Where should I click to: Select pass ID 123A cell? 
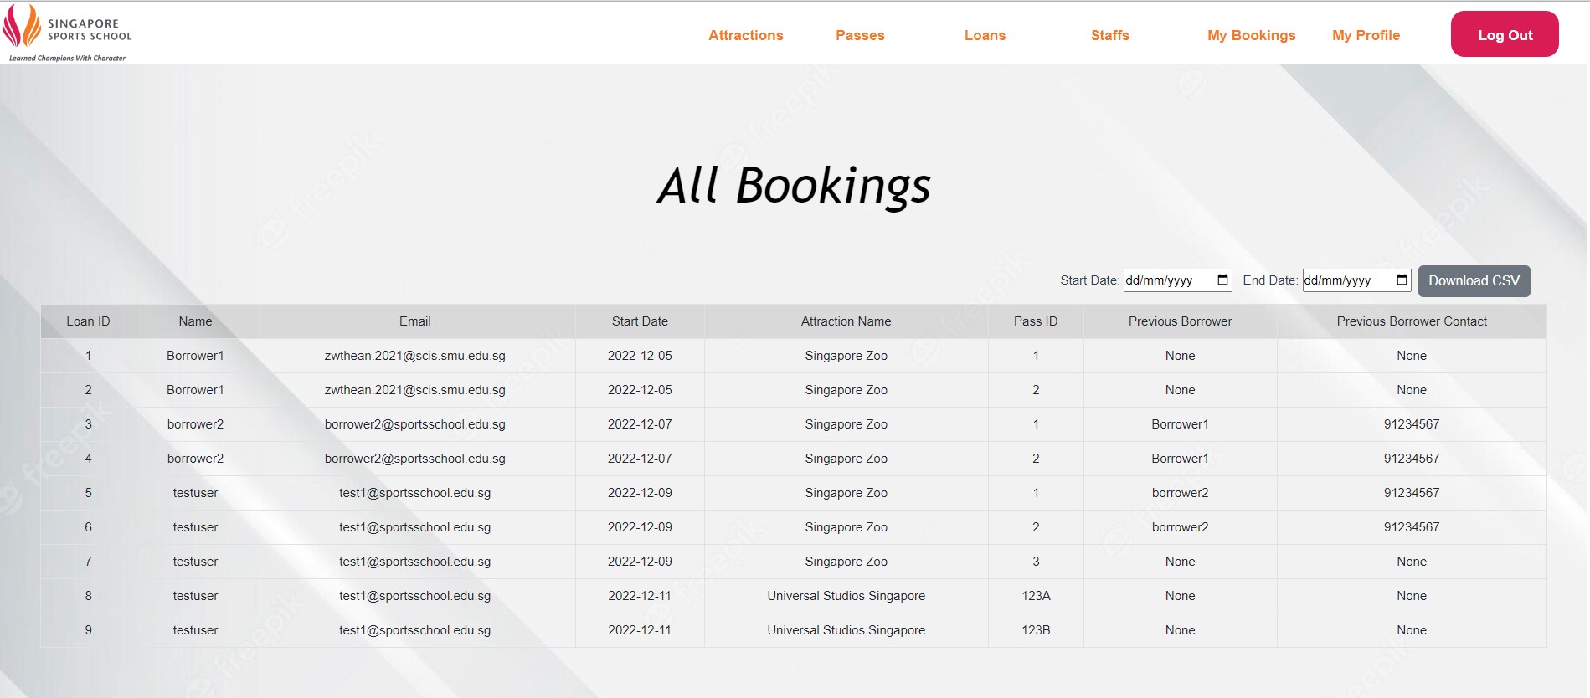(x=1036, y=596)
